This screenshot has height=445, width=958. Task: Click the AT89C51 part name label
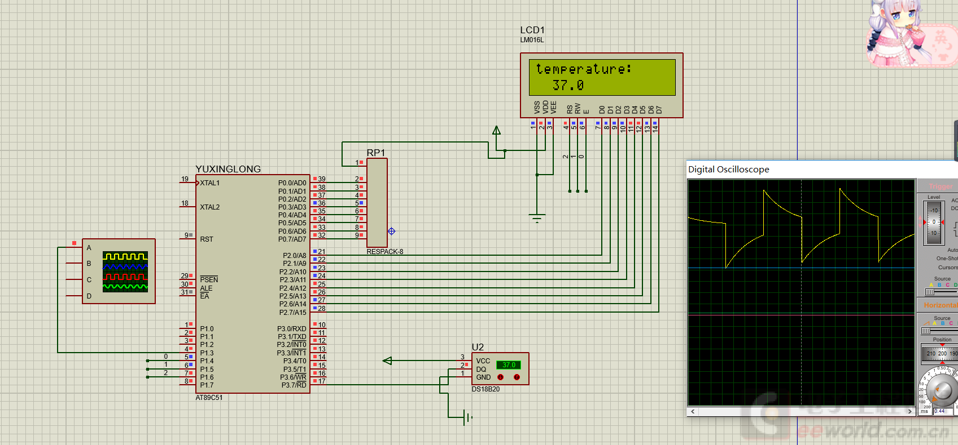(x=209, y=398)
